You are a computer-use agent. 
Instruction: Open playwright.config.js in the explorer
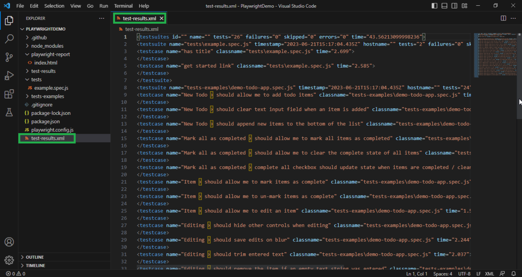52,130
